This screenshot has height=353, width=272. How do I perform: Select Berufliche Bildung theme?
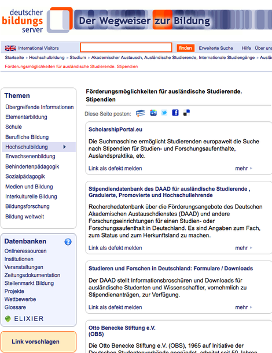click(27, 137)
